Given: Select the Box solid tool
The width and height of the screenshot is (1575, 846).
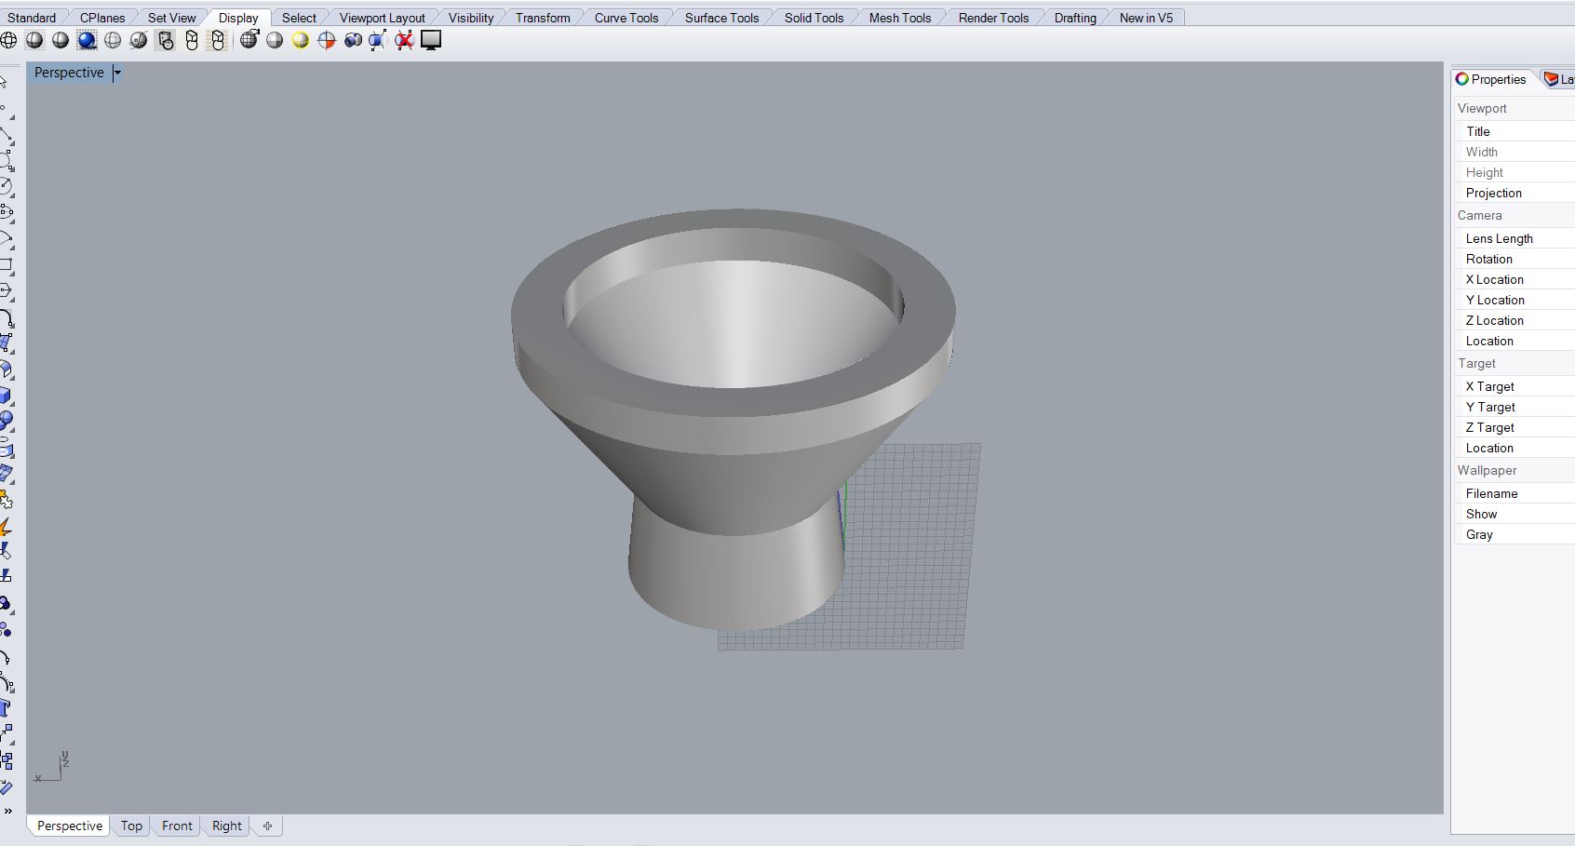Looking at the screenshot, I should point(6,396).
